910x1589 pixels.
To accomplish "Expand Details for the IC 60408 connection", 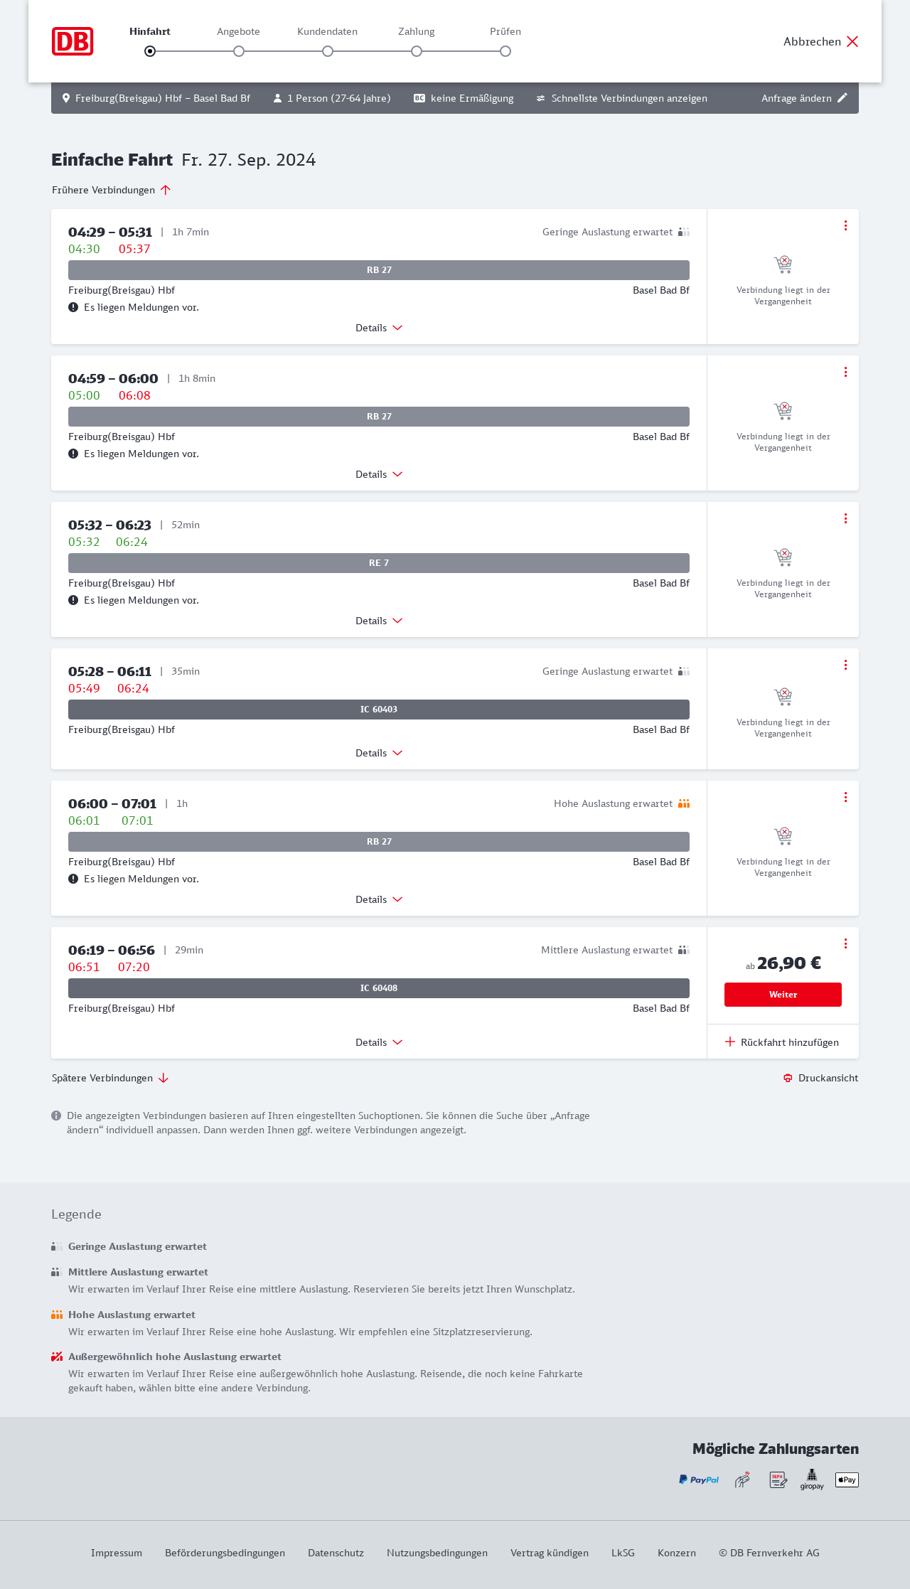I will pyautogui.click(x=379, y=1042).
